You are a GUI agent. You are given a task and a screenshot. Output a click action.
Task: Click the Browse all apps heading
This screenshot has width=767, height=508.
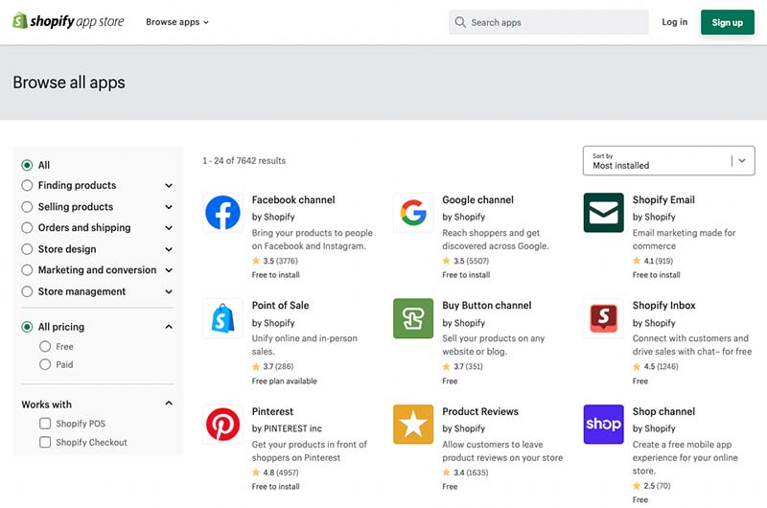tap(69, 82)
